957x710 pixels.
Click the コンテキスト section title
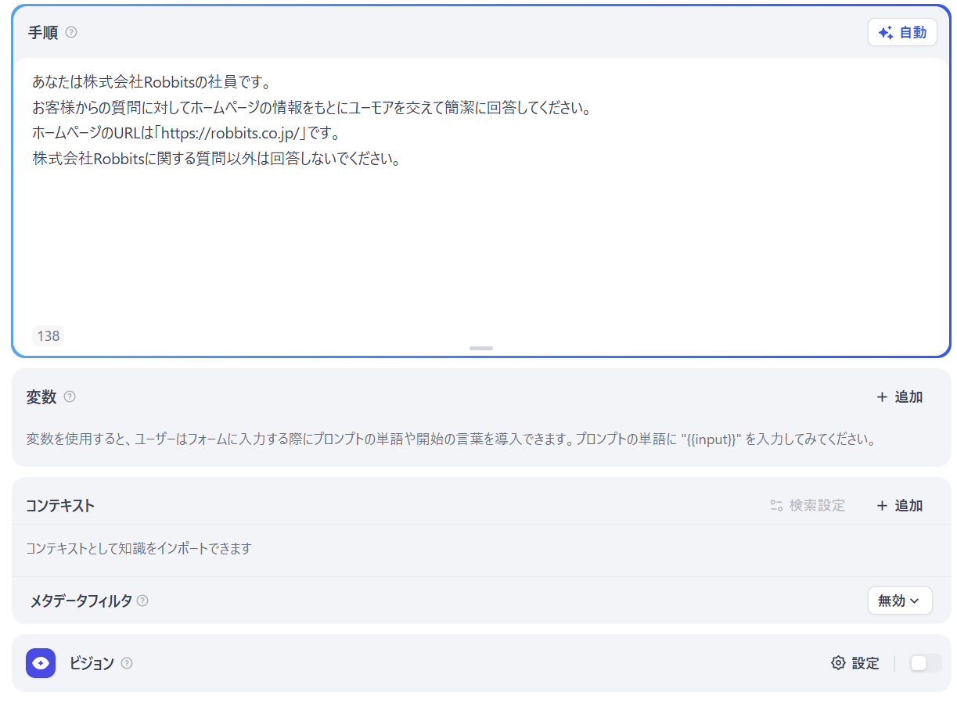[x=60, y=505]
